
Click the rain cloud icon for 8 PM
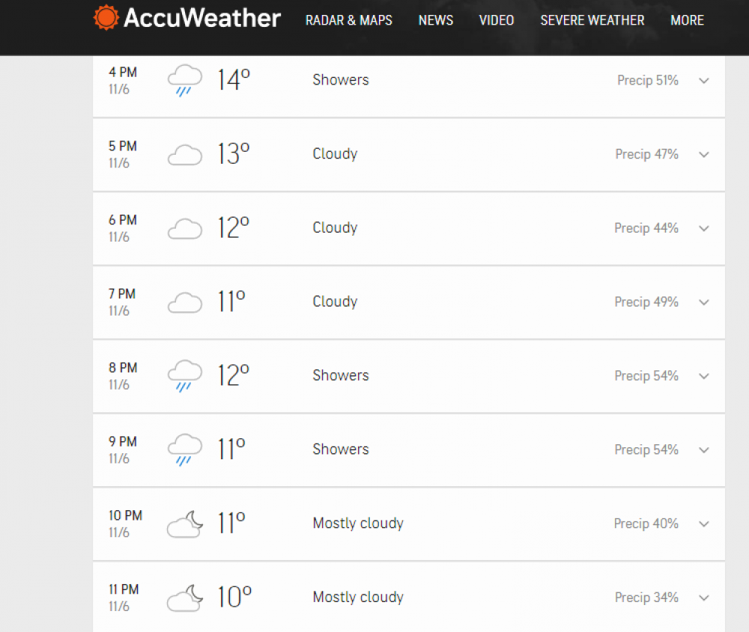point(185,376)
